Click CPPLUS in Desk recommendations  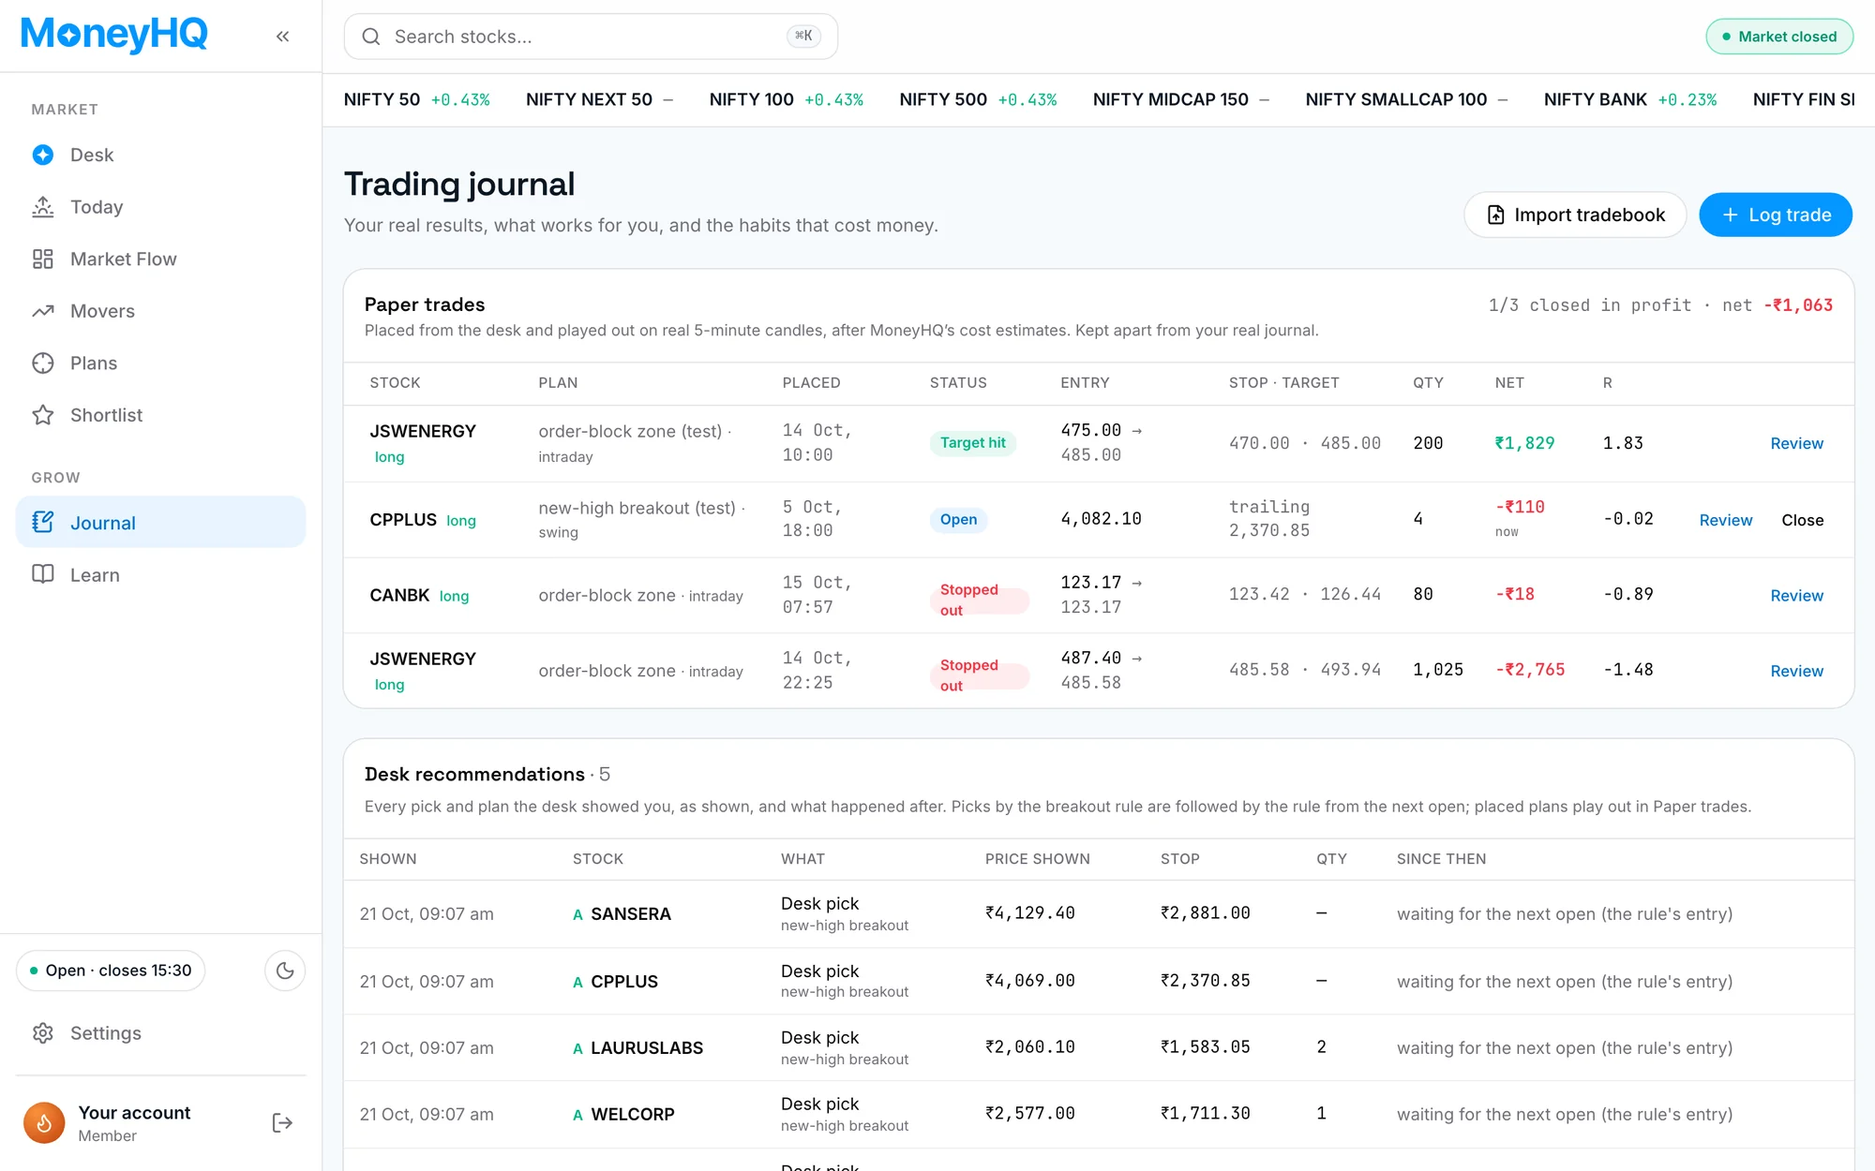coord(624,982)
